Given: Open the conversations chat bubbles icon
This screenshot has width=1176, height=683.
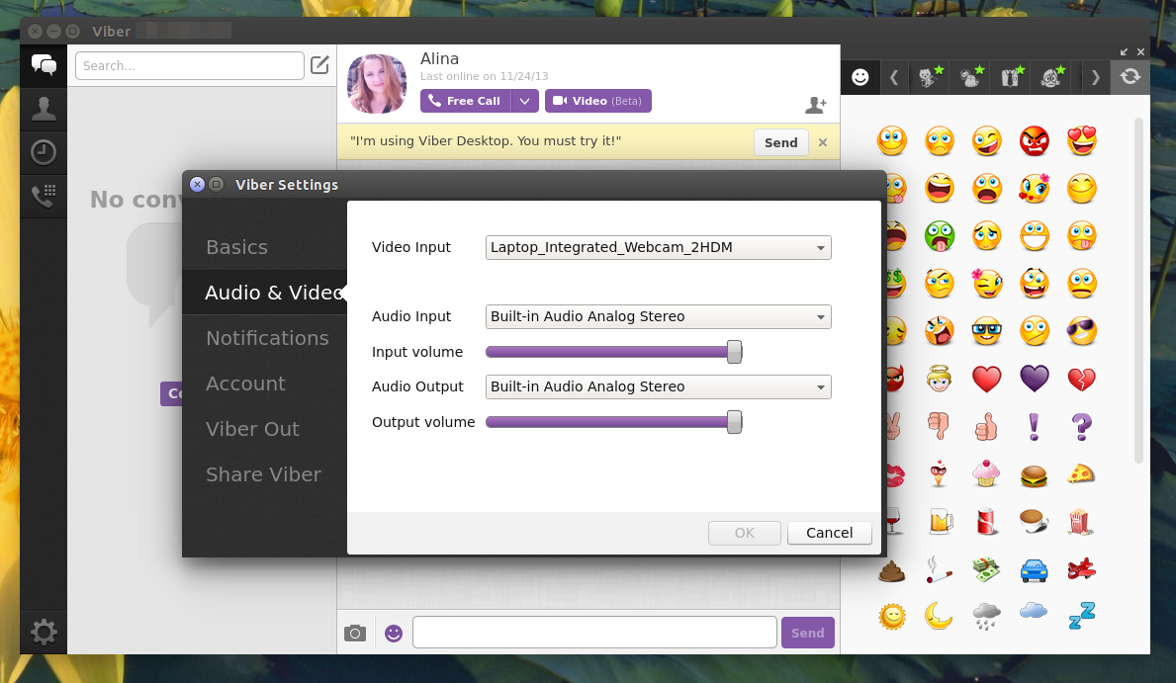Looking at the screenshot, I should click(44, 65).
